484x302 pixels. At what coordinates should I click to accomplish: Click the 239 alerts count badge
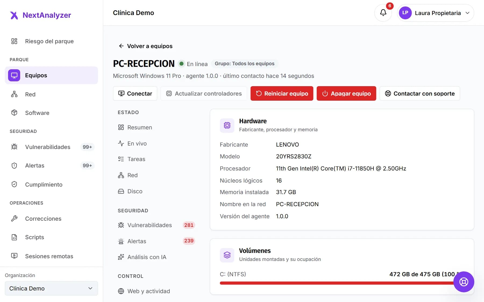189,241
